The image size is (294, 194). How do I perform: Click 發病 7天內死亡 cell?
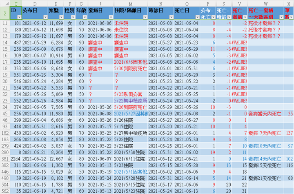point(266,133)
